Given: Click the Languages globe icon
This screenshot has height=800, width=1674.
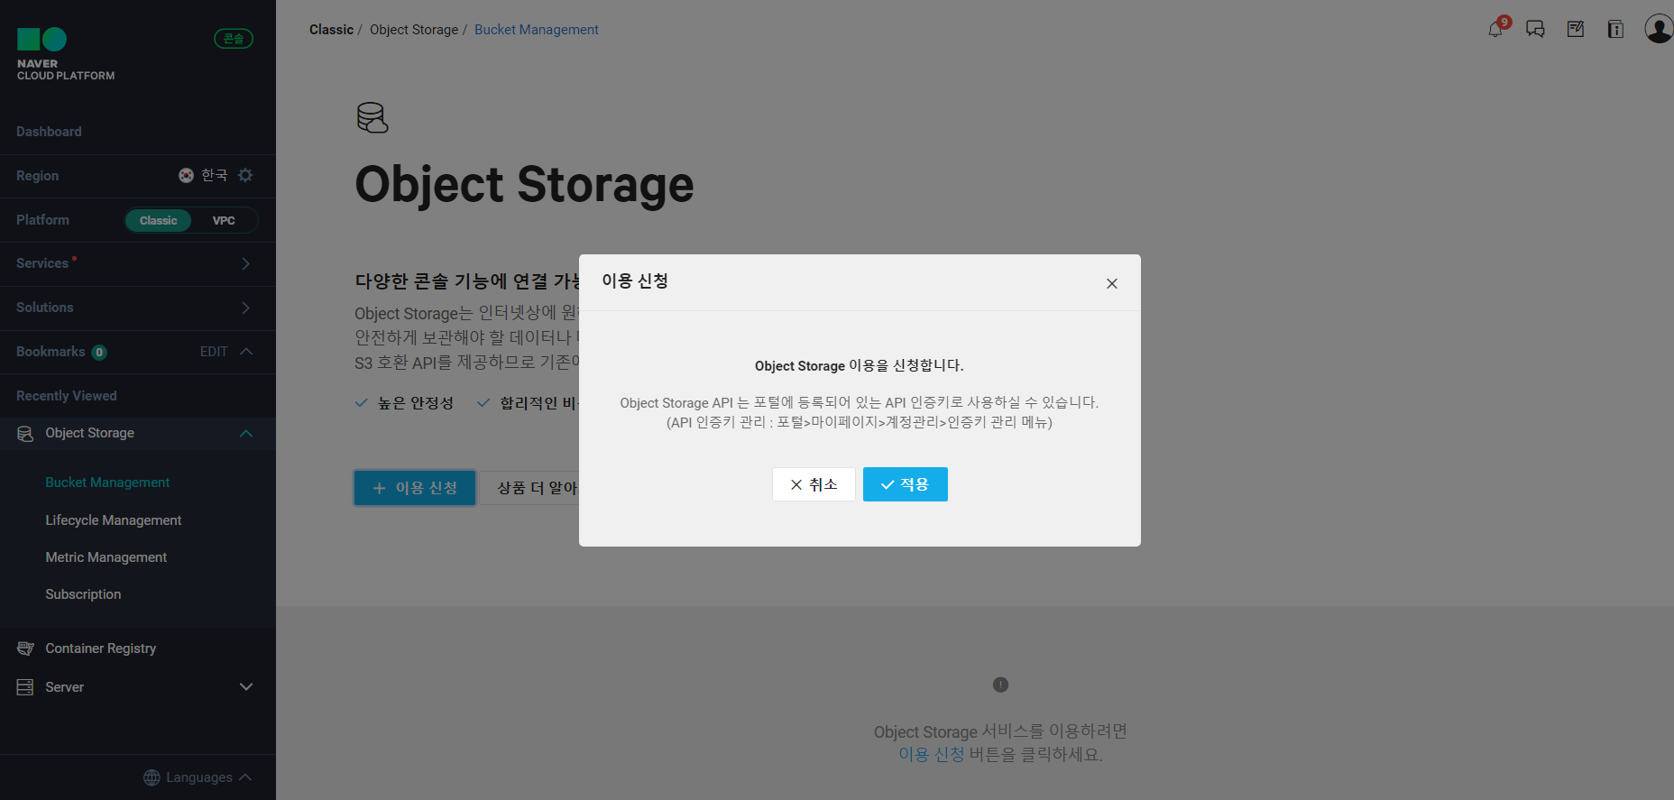Looking at the screenshot, I should [x=152, y=777].
